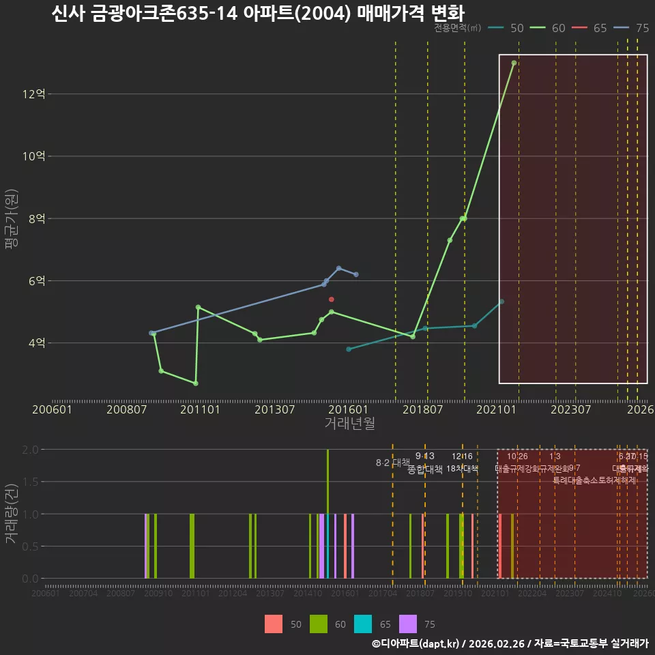Click the cyan 65 bar in volume chart
The image size is (655, 655).
(x=327, y=546)
